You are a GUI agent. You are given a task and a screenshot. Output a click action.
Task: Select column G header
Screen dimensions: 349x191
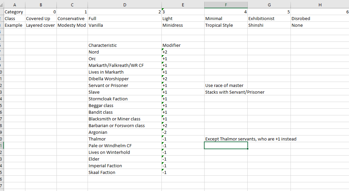coord(269,5)
